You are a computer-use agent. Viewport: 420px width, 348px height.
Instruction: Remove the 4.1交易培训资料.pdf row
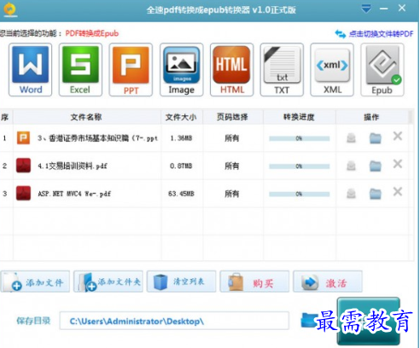(x=398, y=164)
